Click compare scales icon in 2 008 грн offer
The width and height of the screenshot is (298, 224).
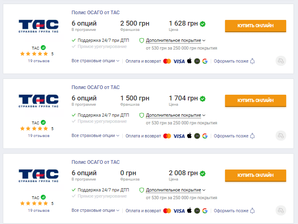[x=281, y=210]
